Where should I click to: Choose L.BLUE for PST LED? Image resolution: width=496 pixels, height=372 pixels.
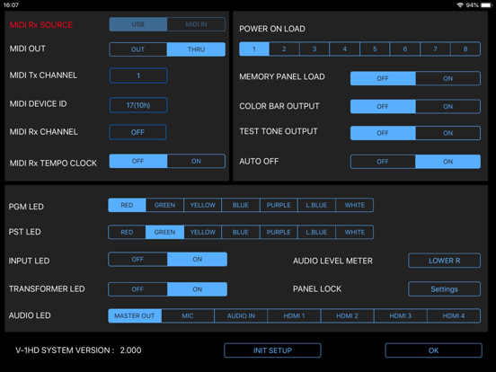tap(316, 232)
